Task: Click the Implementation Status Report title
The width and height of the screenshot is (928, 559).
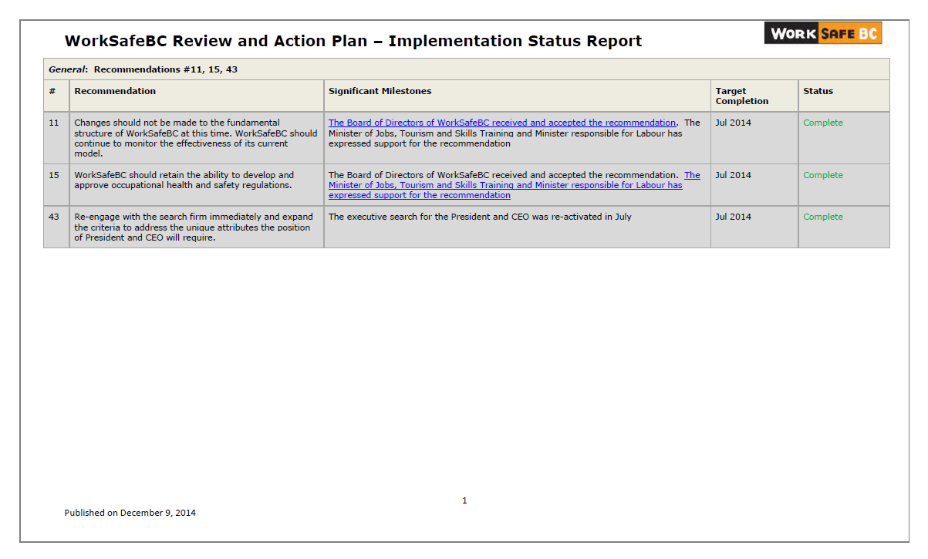Action: [353, 42]
